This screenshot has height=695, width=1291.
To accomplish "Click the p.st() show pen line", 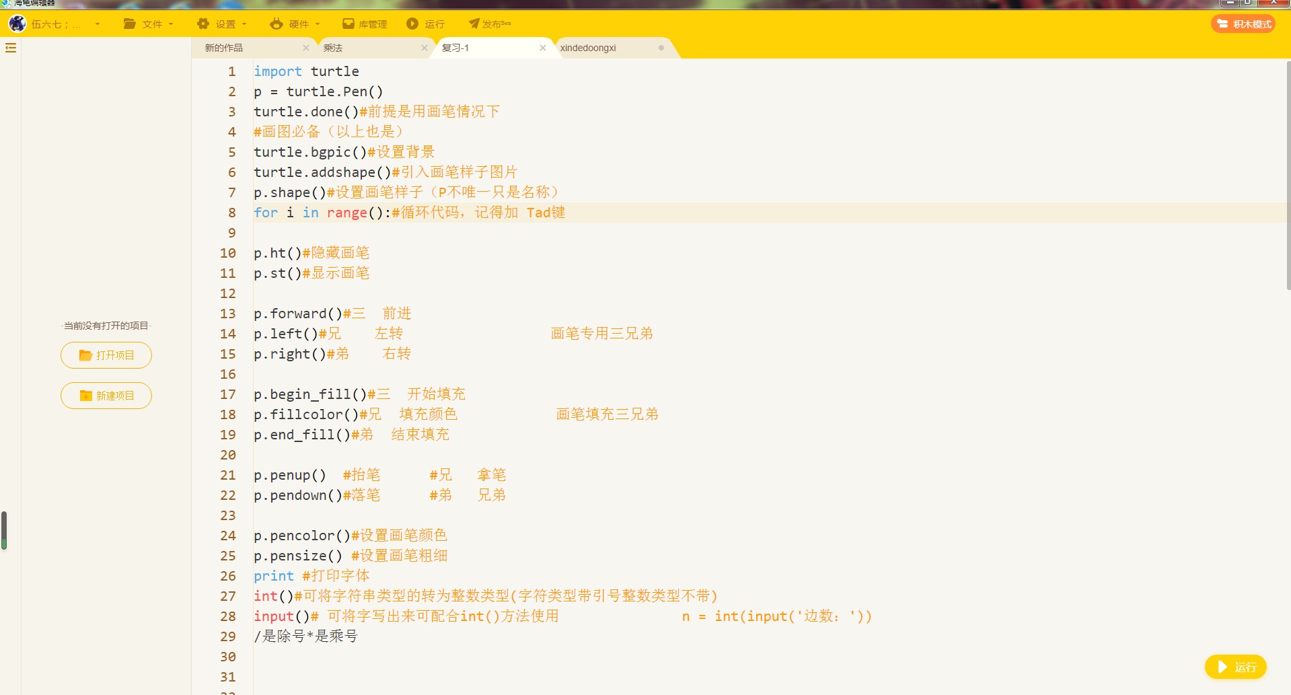I will 311,273.
